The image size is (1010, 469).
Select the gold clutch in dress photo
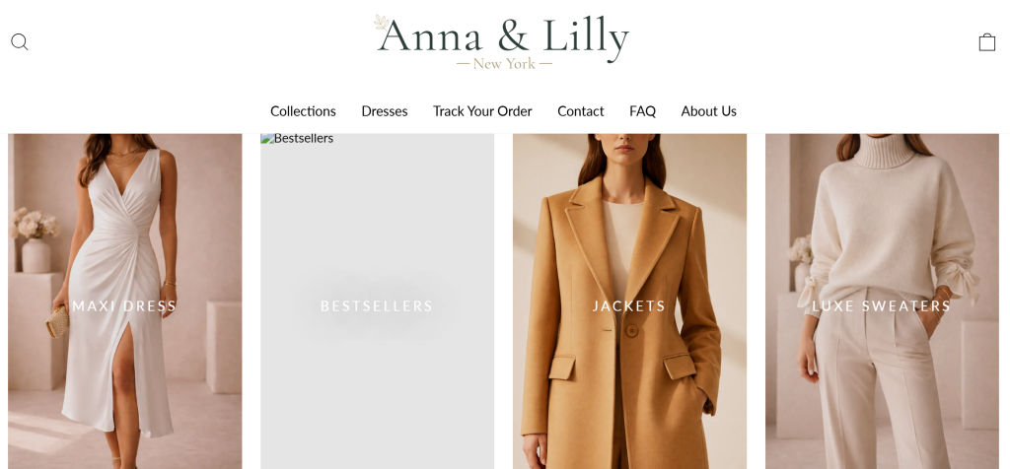[x=57, y=321]
